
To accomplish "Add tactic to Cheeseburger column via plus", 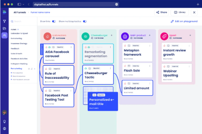I will click(111, 35).
